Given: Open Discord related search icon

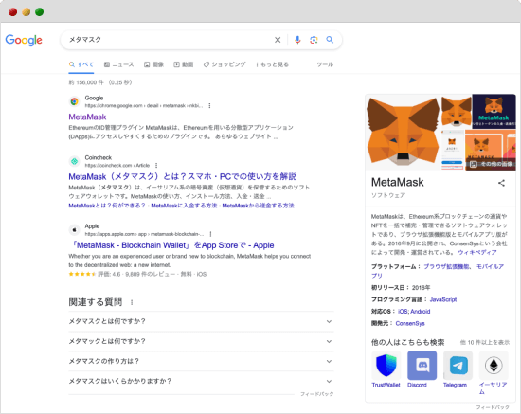Looking at the screenshot, I should tap(422, 365).
